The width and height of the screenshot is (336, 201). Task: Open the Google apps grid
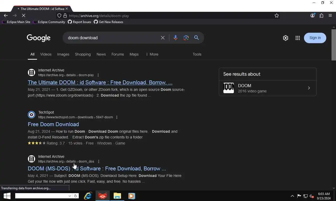(297, 38)
